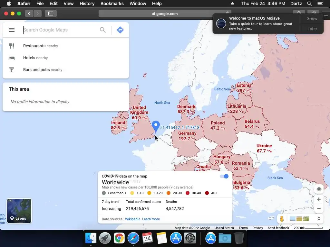Click Later on the Mojave notification

(312, 29)
